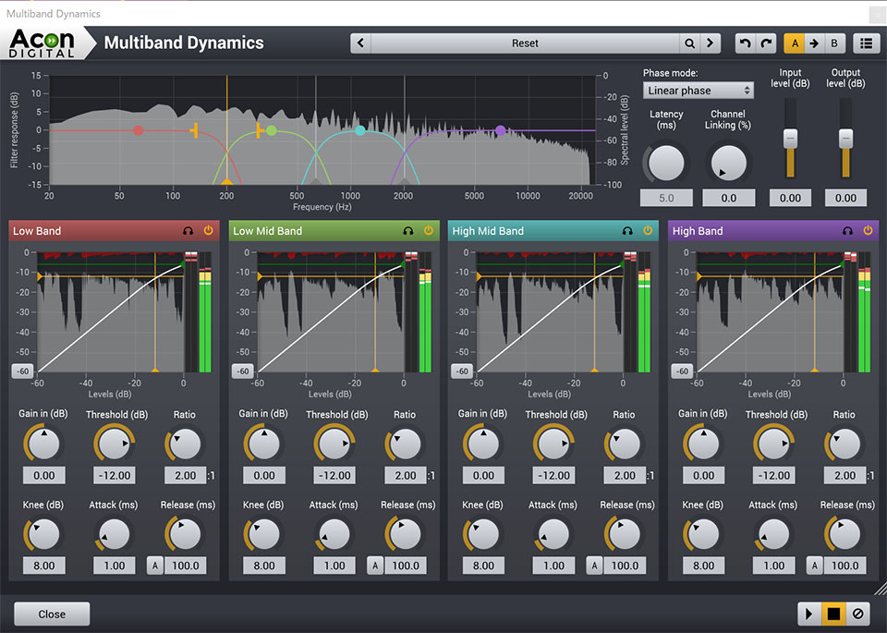Toggle the Low Mid Band power button
The width and height of the screenshot is (887, 633).
(428, 230)
